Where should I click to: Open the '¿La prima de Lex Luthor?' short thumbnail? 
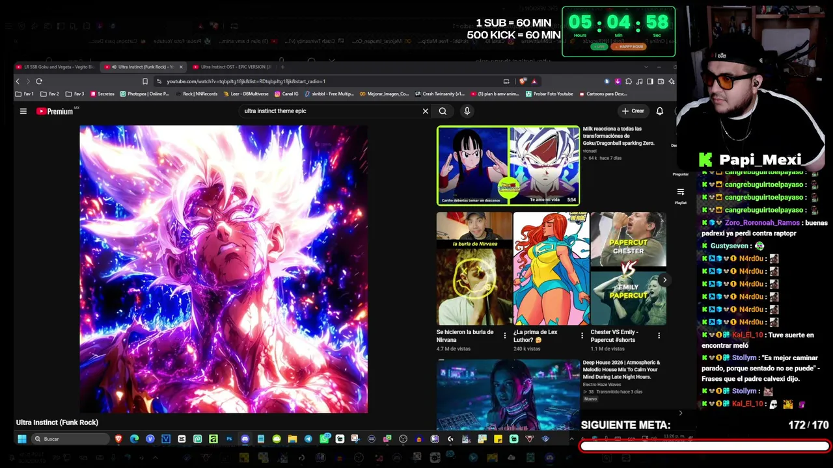551,268
